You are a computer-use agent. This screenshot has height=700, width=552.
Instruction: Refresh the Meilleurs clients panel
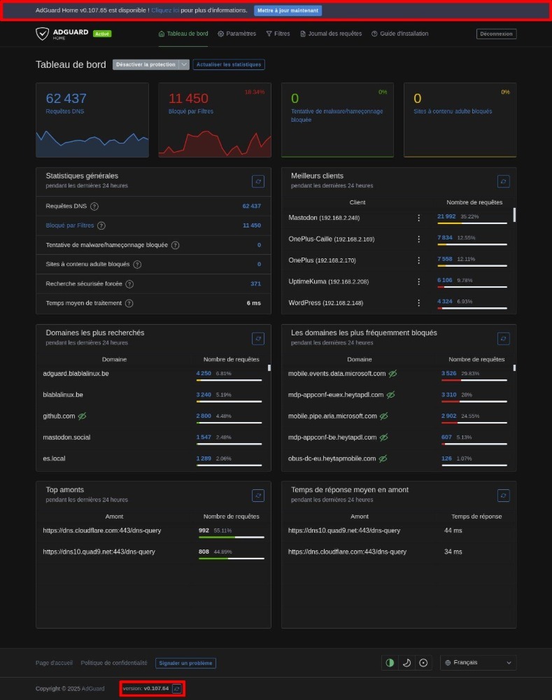tap(504, 181)
